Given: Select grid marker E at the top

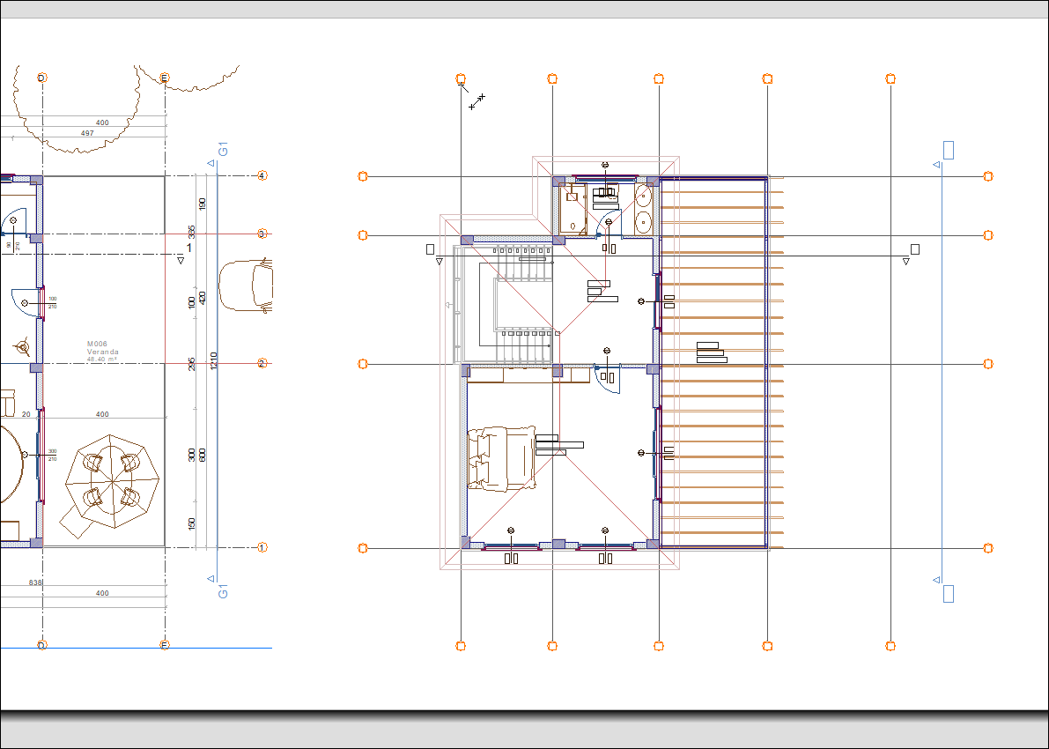Looking at the screenshot, I should tap(164, 78).
